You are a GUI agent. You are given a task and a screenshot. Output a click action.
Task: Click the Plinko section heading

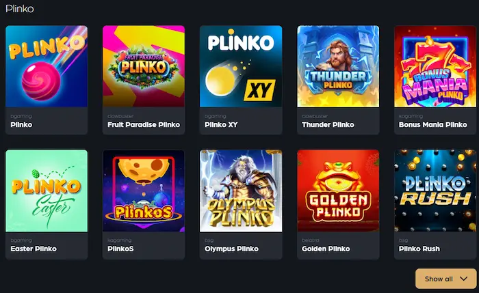(x=20, y=8)
